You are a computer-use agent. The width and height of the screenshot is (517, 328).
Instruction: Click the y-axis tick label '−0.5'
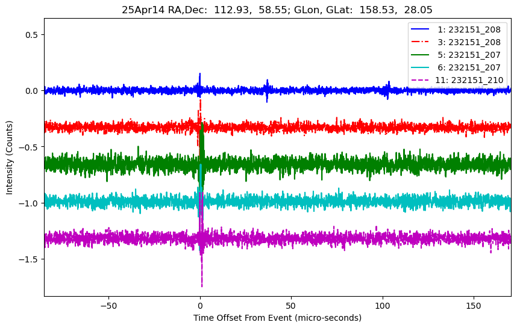click(x=29, y=147)
